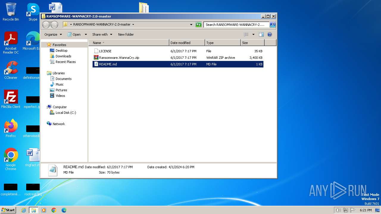The width and height of the screenshot is (381, 214).
Task: Select Computer in navigation pane
Action: click(x=60, y=107)
